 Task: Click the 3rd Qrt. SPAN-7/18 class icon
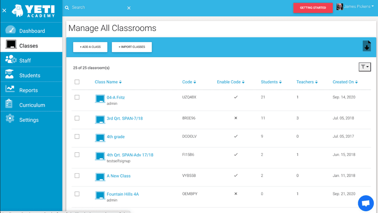click(100, 119)
